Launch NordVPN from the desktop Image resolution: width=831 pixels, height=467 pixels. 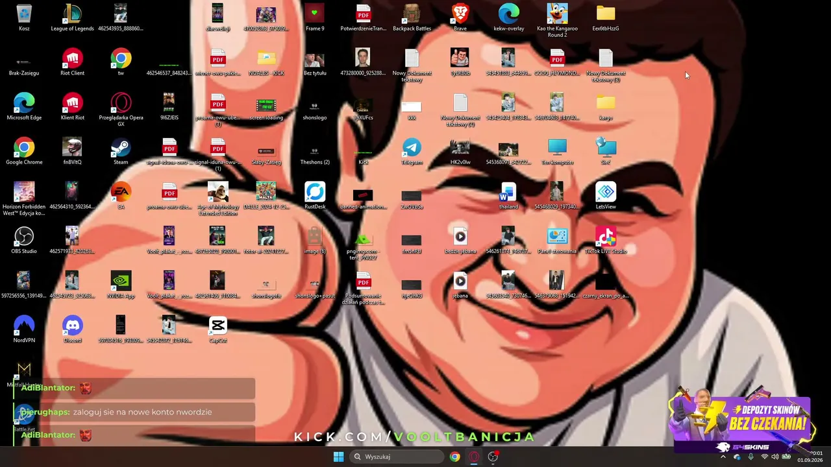24,331
